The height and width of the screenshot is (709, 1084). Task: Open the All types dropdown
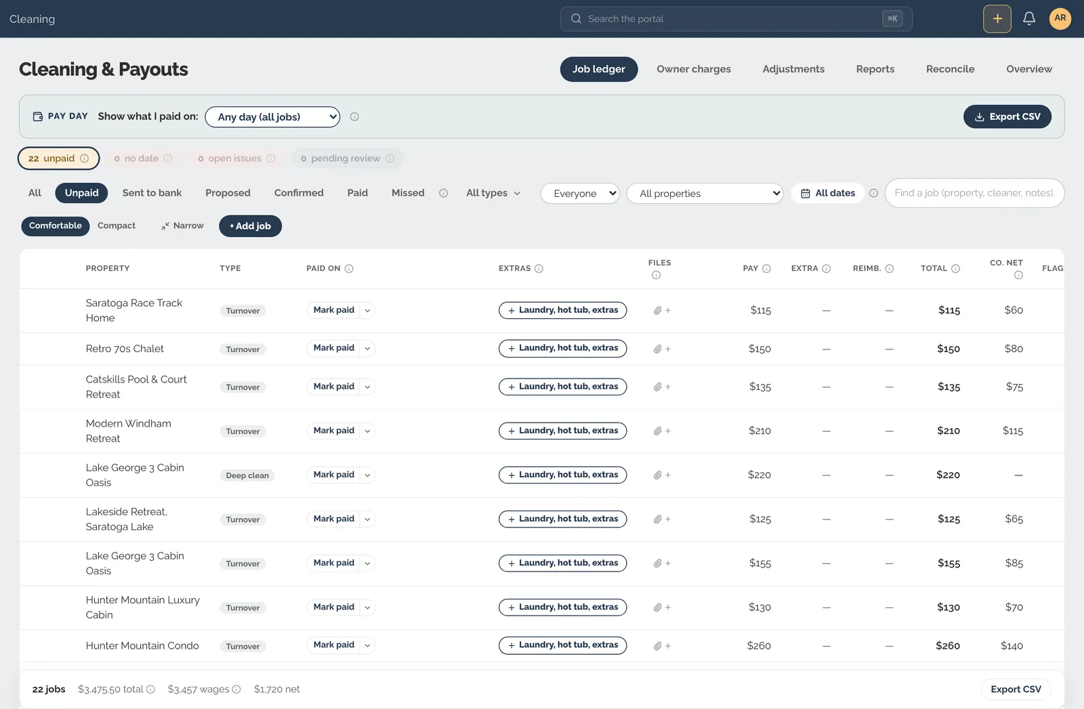pyautogui.click(x=493, y=193)
